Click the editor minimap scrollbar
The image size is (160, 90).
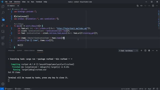[159, 19]
